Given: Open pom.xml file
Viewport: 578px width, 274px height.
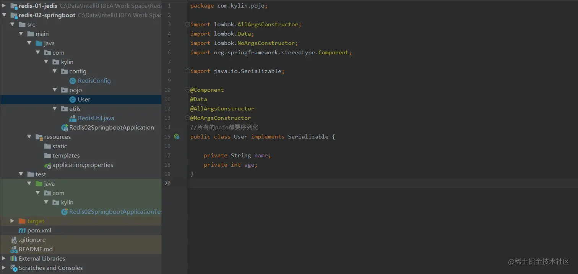Looking at the screenshot, I should [39, 230].
